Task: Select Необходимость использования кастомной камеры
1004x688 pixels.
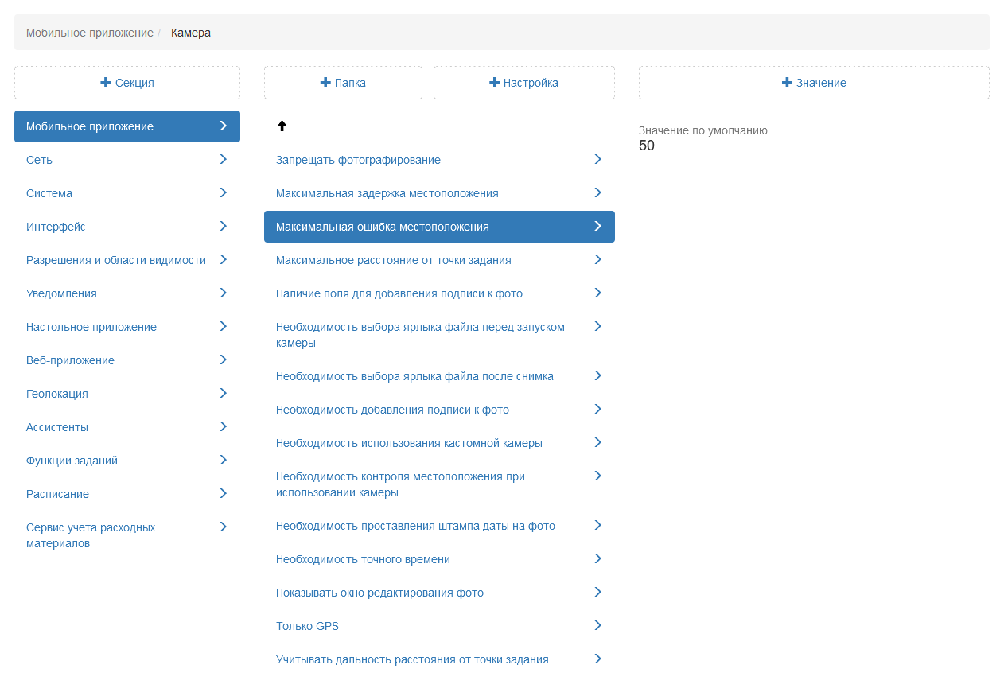Action: pos(439,443)
